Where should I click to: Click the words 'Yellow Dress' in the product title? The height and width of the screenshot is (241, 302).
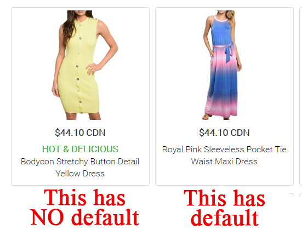click(80, 174)
